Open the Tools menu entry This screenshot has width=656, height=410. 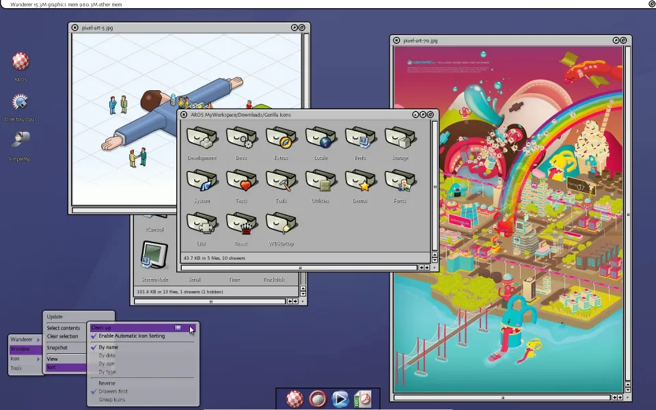click(16, 368)
